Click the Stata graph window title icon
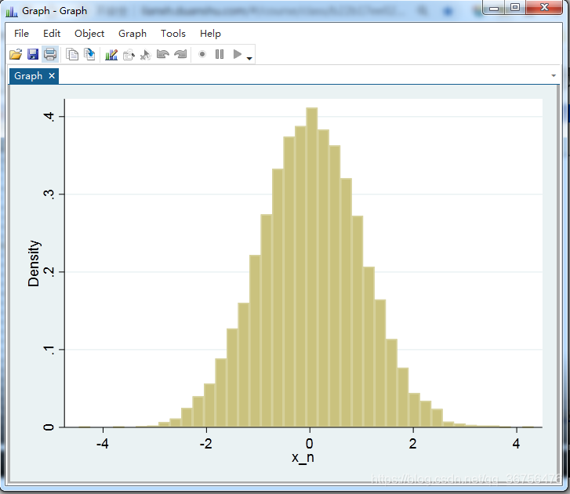 tap(11, 11)
